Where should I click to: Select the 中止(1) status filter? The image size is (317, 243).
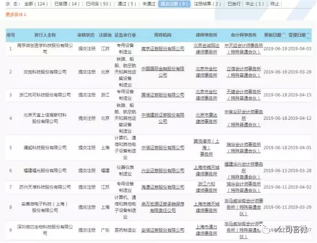tap(255, 4)
